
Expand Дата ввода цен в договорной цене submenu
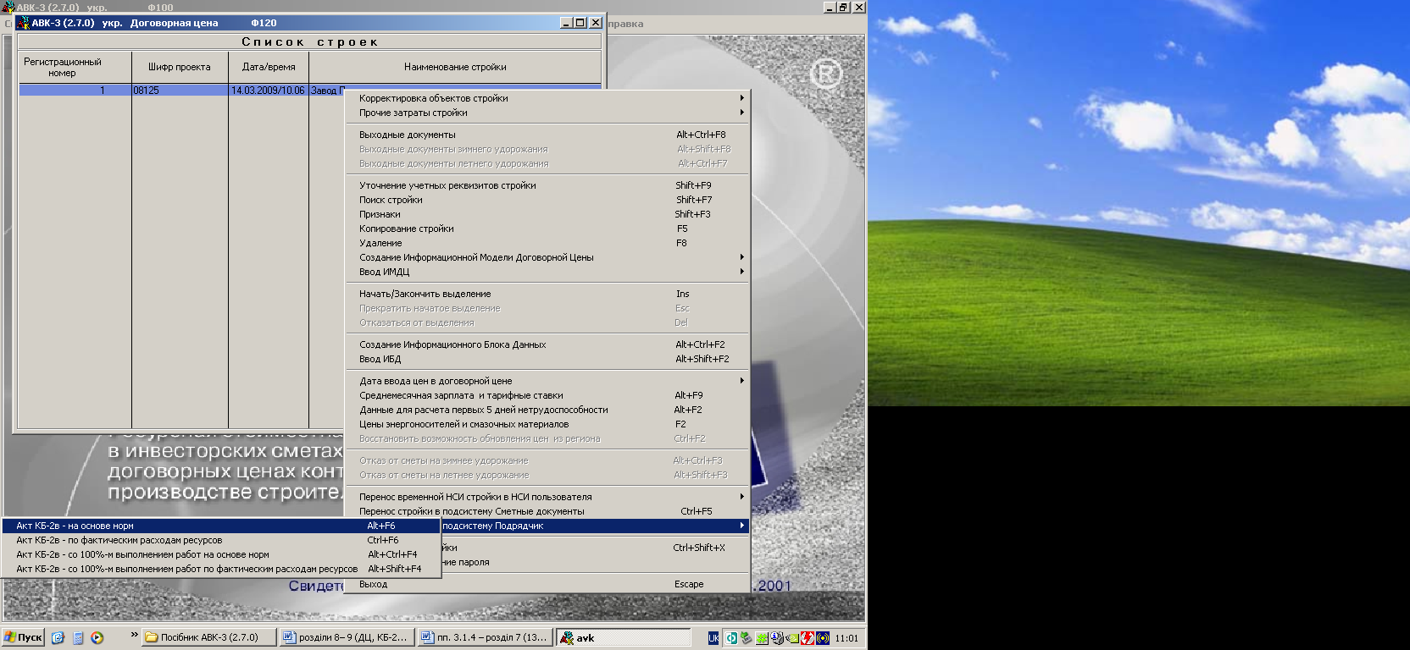pyautogui.click(x=547, y=381)
